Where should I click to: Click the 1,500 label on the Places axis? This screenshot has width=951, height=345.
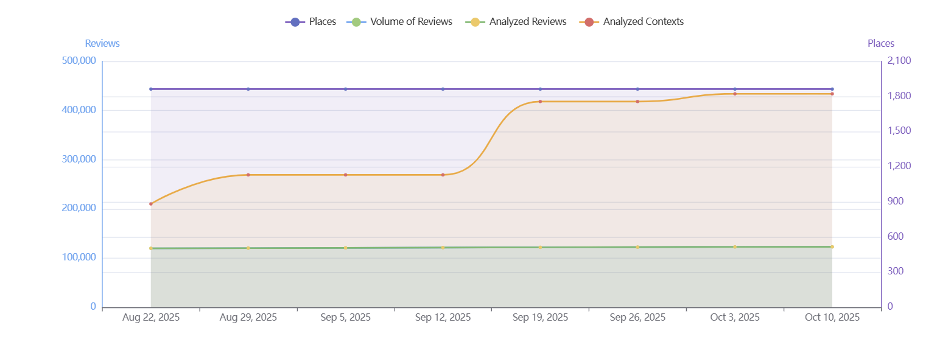[899, 131]
